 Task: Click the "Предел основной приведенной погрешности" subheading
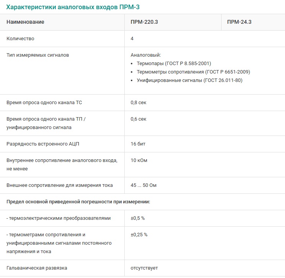click(78, 202)
